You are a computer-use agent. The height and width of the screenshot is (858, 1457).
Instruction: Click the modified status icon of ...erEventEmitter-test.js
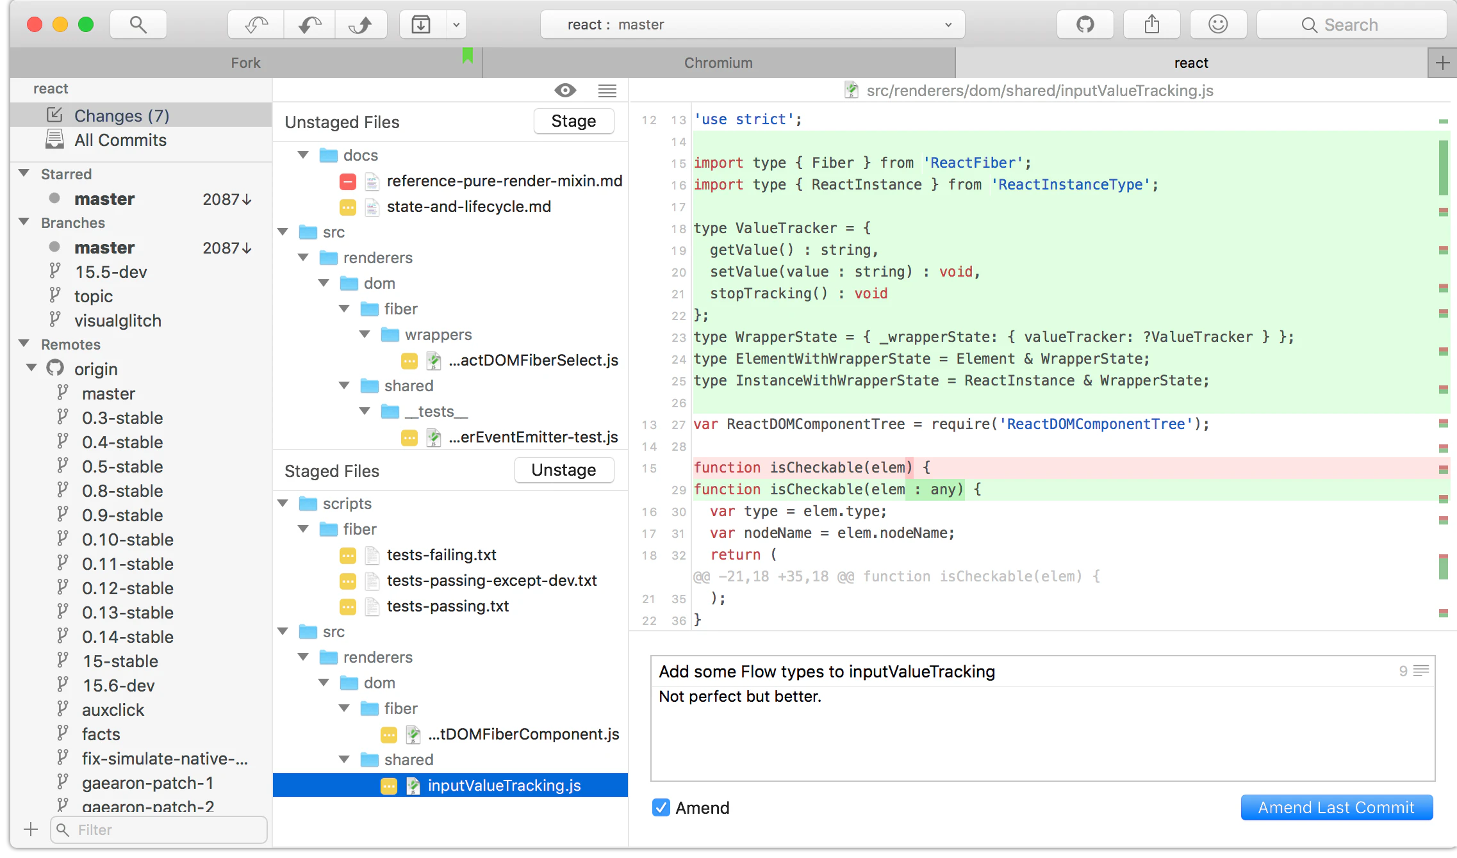pyautogui.click(x=409, y=438)
